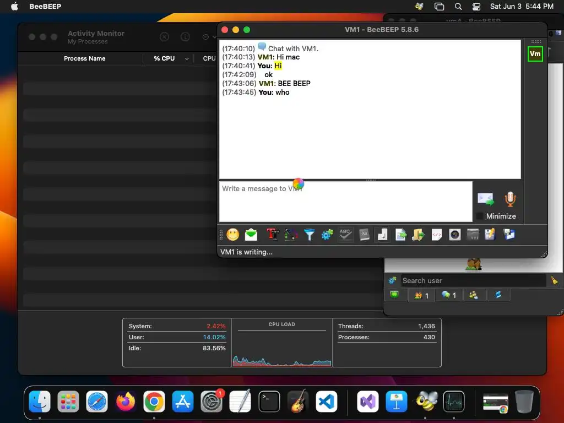
Task: Click the send message envelope icon
Action: [x=486, y=199]
